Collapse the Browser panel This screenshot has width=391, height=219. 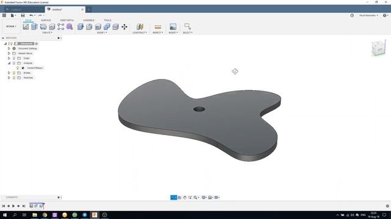point(3,38)
